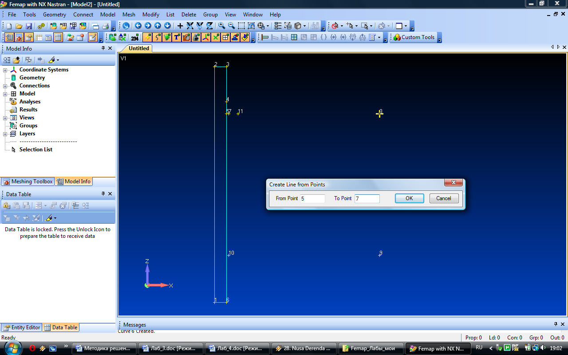Image resolution: width=568 pixels, height=355 pixels.
Task: Toggle the Entity Editor pane toolbar icon
Action: (29, 37)
